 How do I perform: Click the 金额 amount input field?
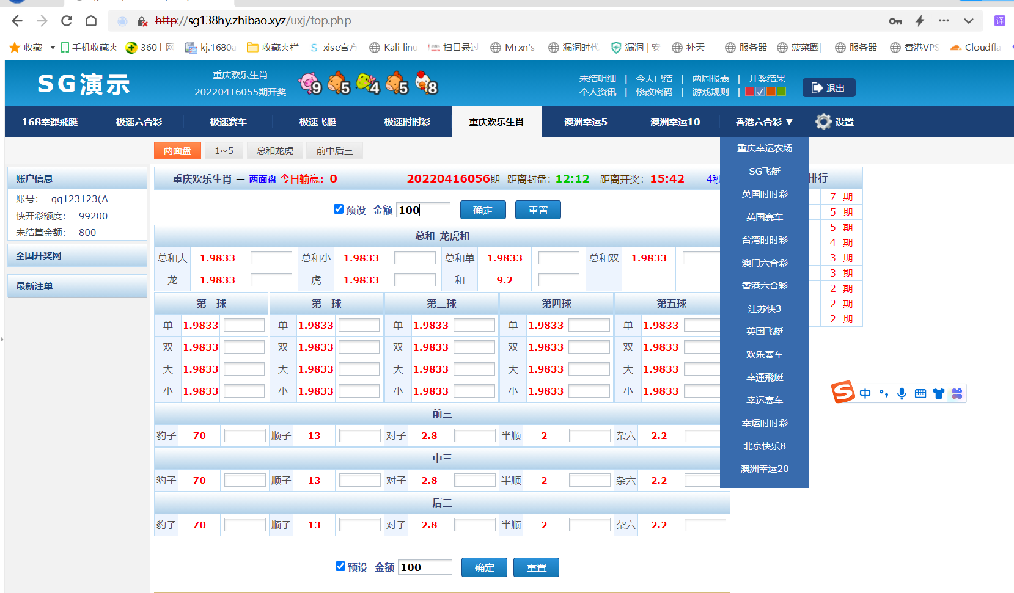pyautogui.click(x=422, y=209)
